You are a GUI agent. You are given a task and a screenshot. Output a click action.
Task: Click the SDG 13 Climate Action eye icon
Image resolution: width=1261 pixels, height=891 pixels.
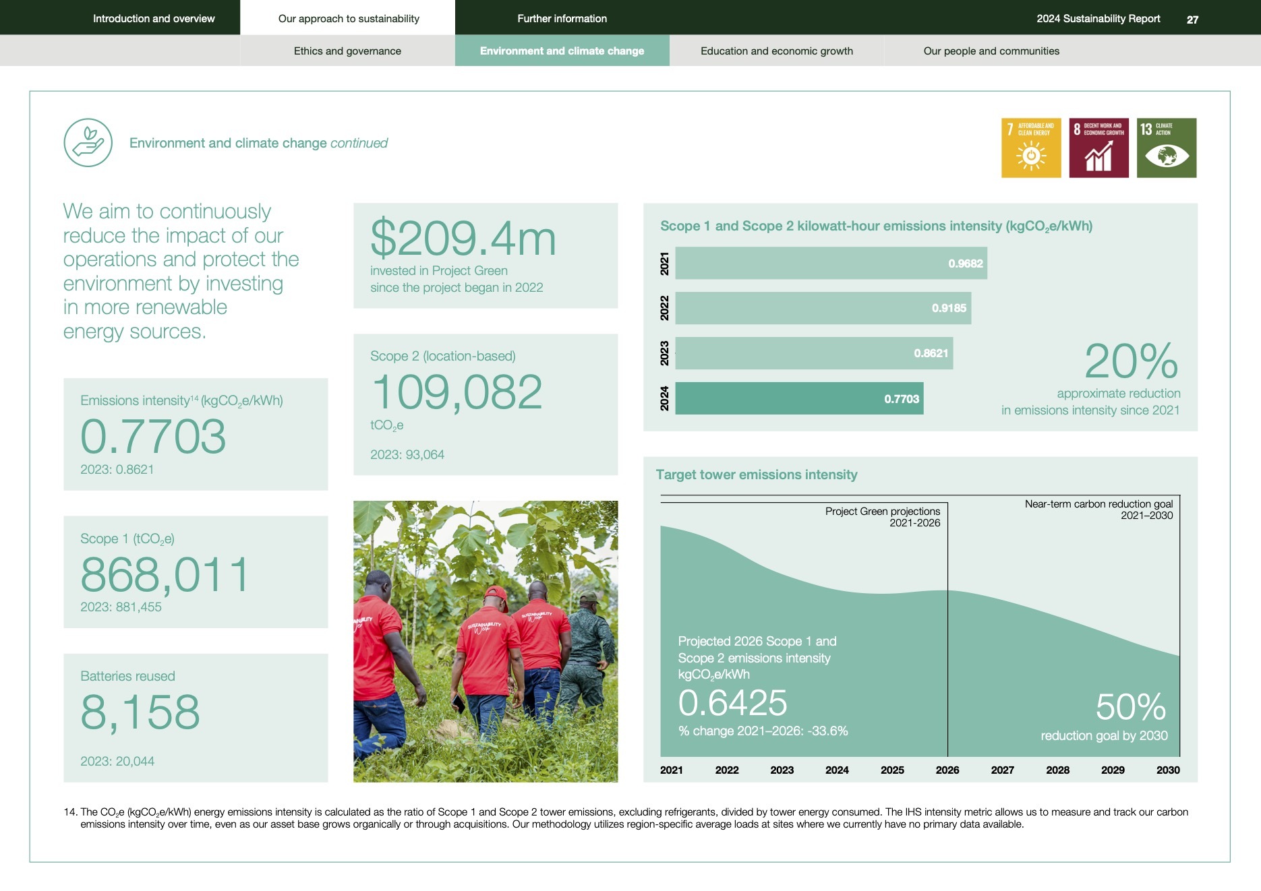pos(1166,148)
